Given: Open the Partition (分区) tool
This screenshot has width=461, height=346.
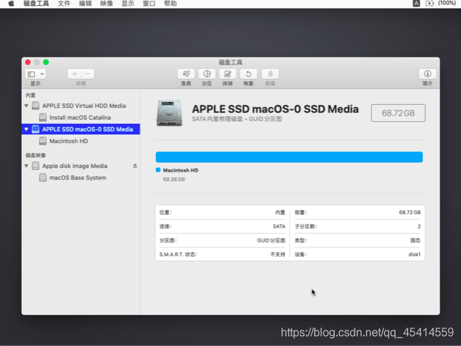Looking at the screenshot, I should pos(207,74).
